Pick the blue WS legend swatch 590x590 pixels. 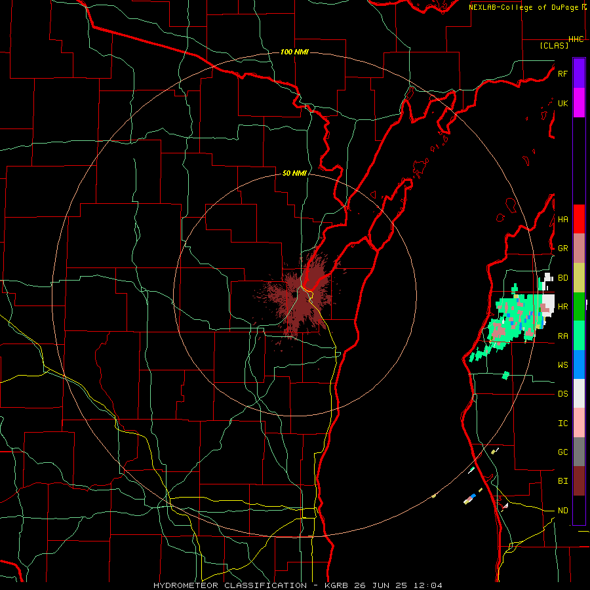click(x=579, y=364)
